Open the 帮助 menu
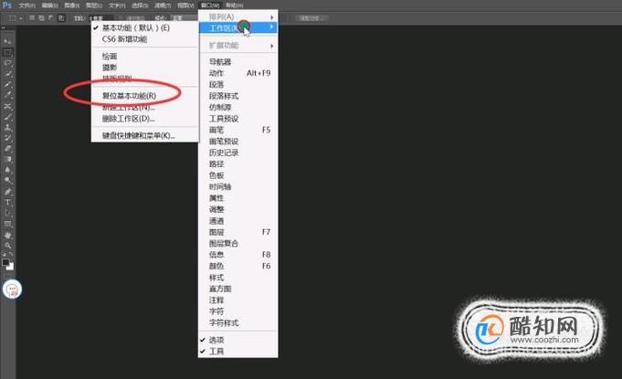Viewport: 622px width, 379px height. (234, 5)
